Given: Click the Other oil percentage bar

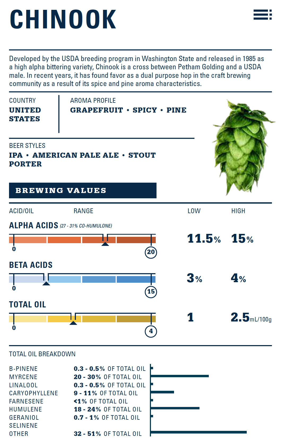Looking at the screenshot, I should (198, 432).
